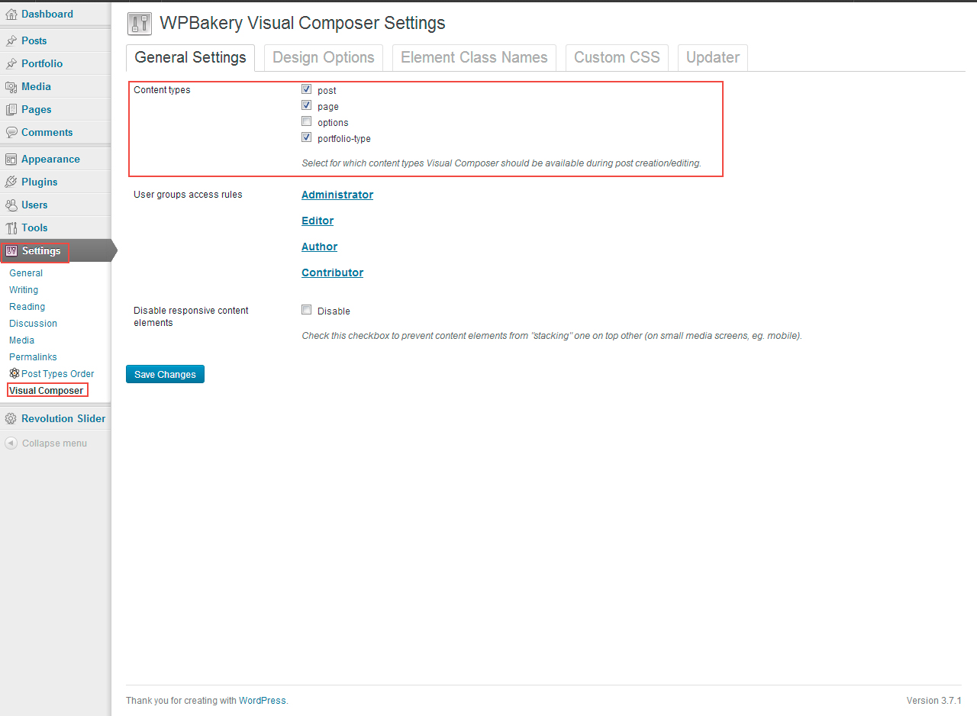Click the Appearance icon
This screenshot has width=977, height=716.
11,159
